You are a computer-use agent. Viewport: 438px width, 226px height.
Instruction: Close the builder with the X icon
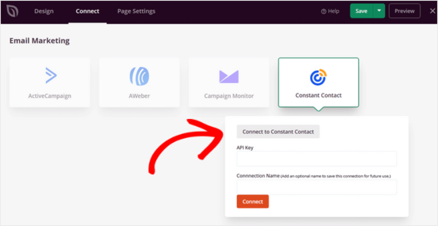click(x=432, y=11)
